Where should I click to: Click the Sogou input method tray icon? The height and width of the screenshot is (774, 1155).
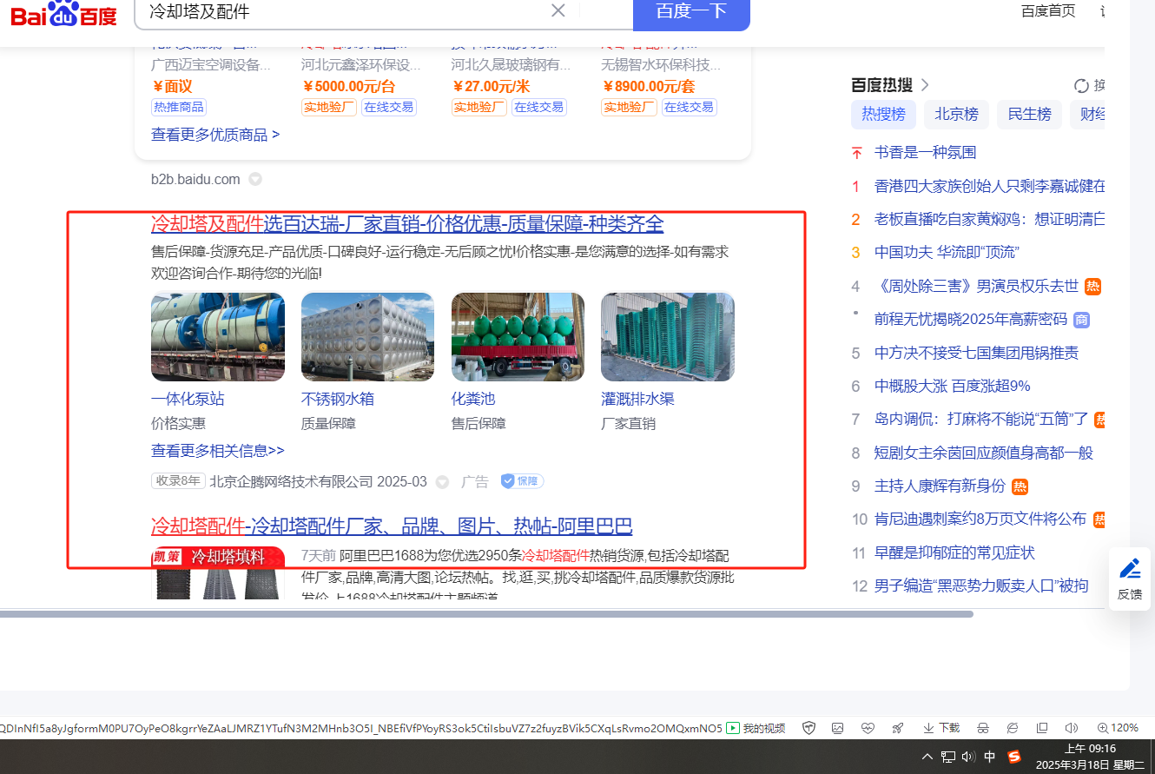pos(1014,757)
